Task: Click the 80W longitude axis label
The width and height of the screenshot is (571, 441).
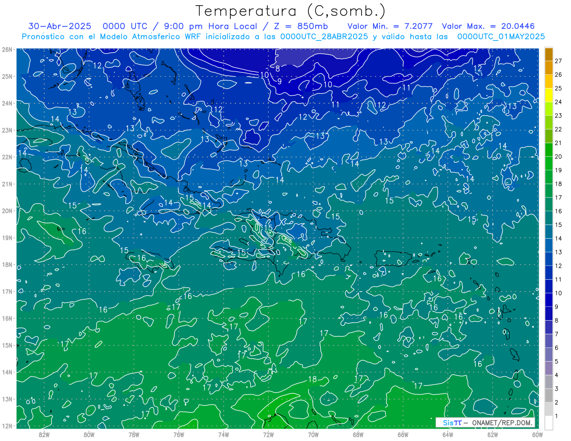Action: [89, 434]
